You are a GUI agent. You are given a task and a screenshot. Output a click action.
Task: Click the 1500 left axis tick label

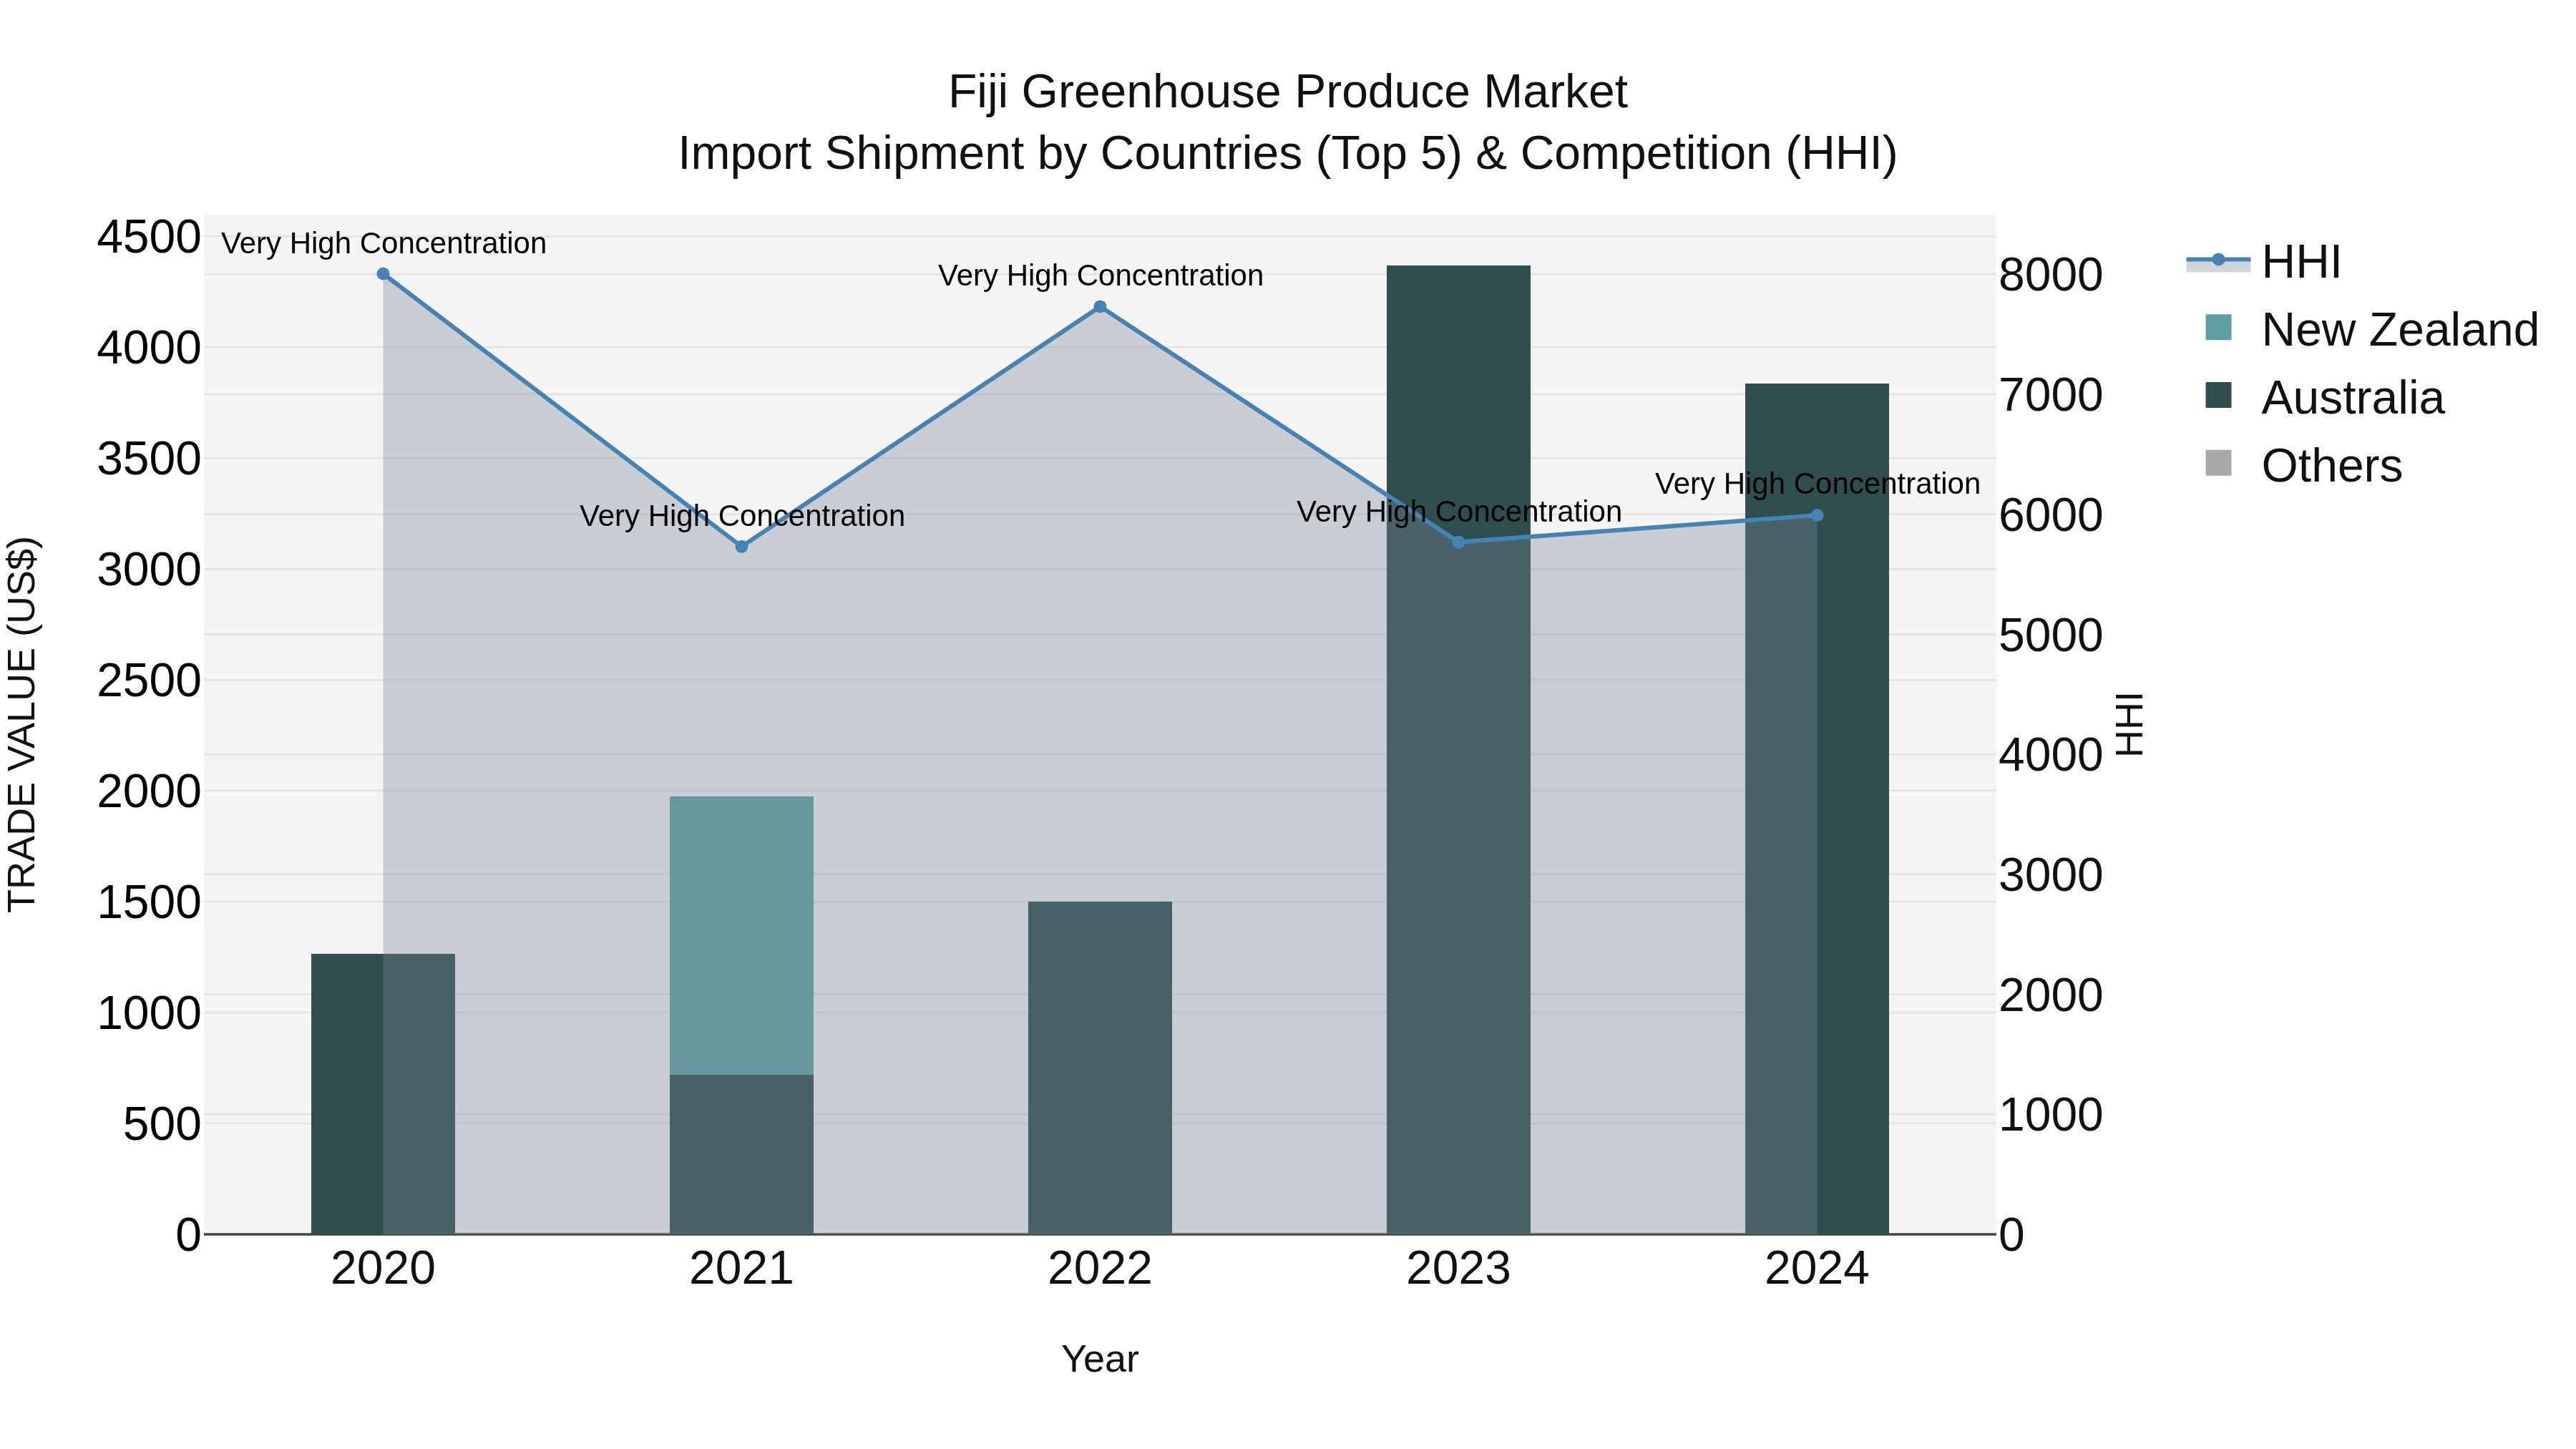point(149,903)
